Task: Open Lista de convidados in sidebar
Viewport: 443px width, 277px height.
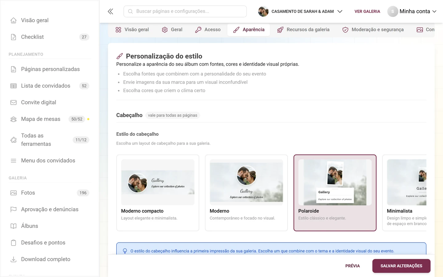Action: click(x=50, y=86)
